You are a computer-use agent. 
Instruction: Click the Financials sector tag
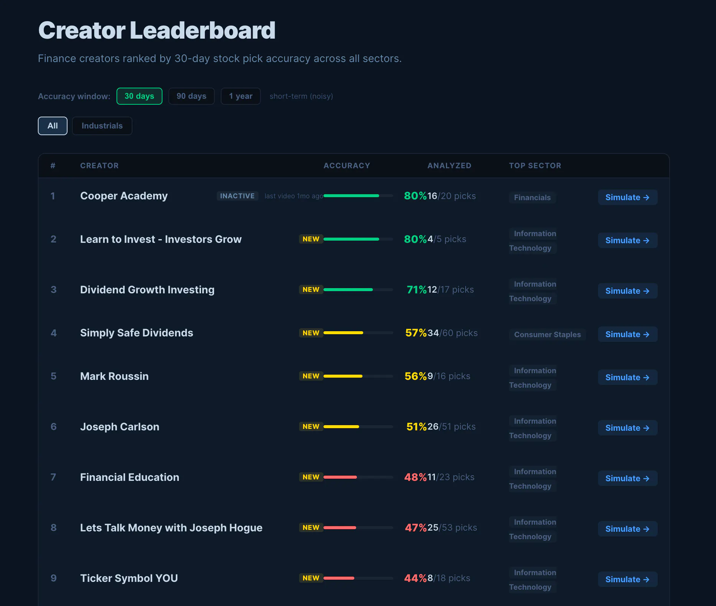click(532, 198)
